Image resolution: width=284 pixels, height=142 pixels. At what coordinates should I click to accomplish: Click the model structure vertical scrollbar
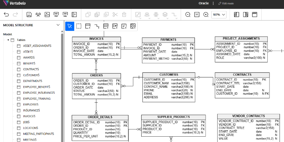[62, 87]
